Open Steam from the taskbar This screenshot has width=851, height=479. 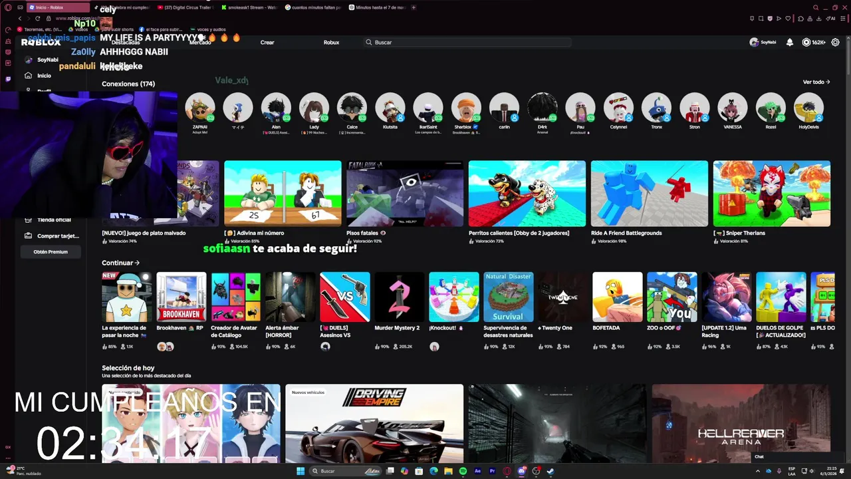(x=550, y=471)
